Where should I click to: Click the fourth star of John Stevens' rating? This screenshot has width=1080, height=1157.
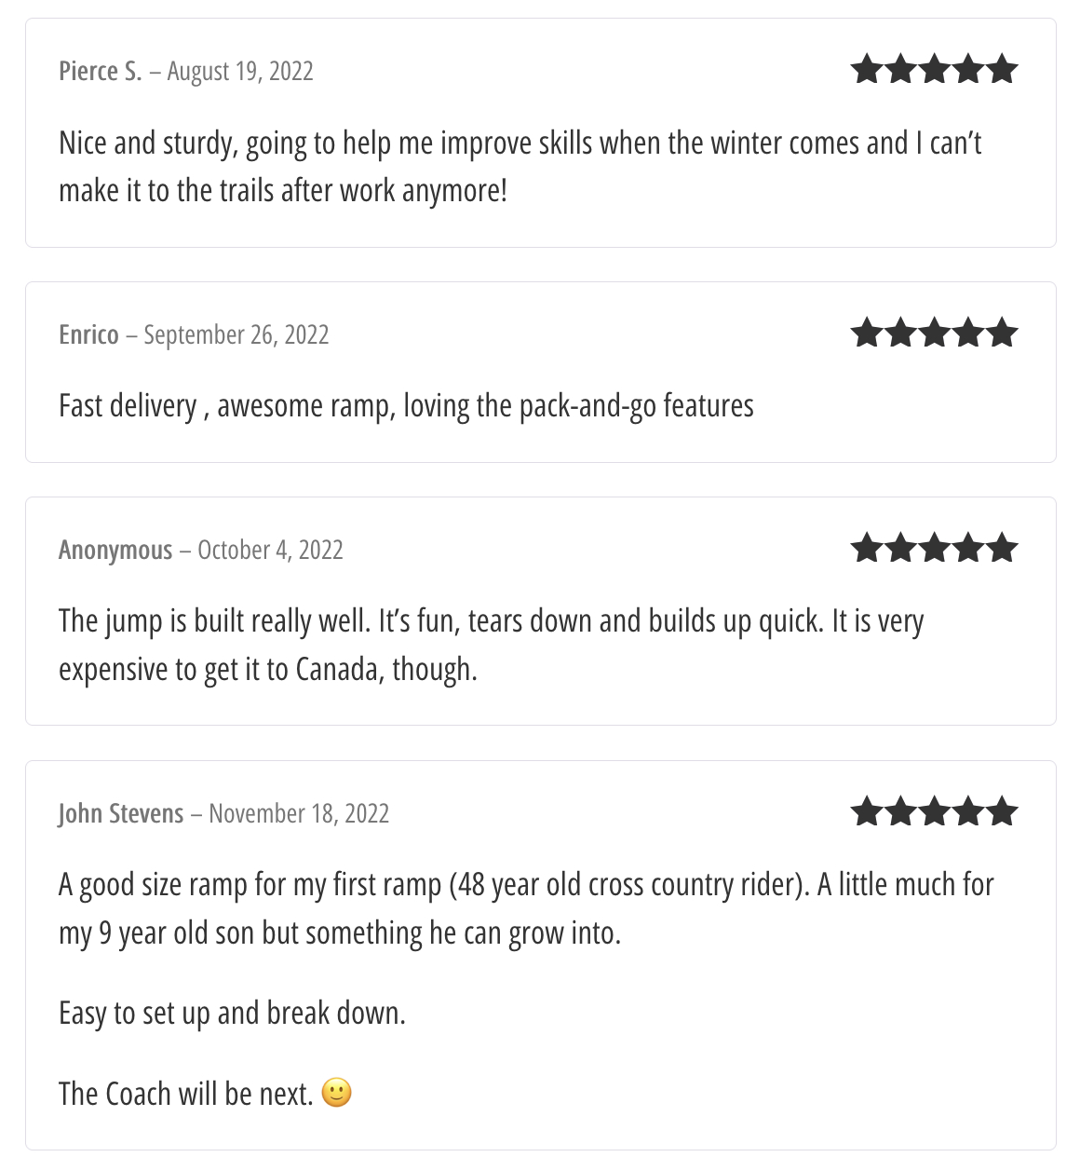(969, 812)
